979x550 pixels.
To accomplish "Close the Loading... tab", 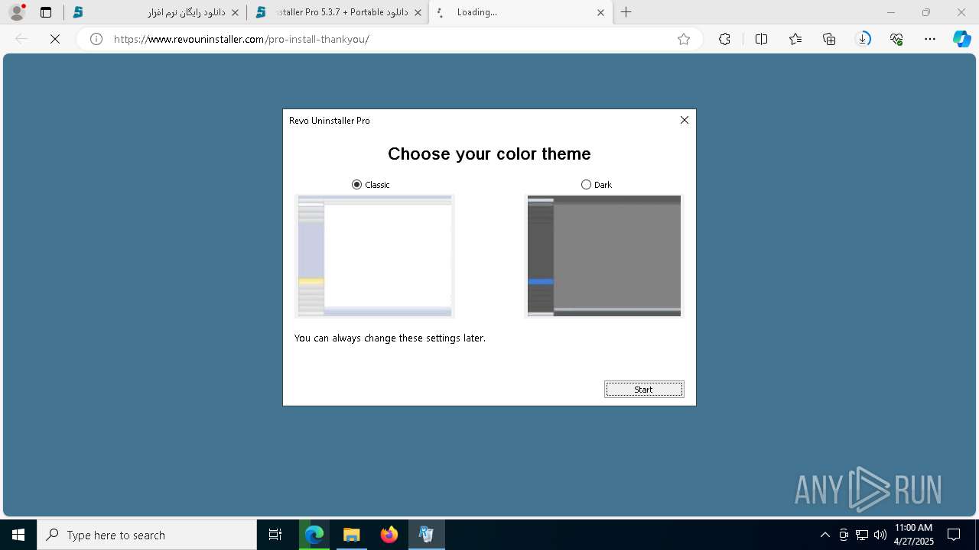I will [600, 12].
